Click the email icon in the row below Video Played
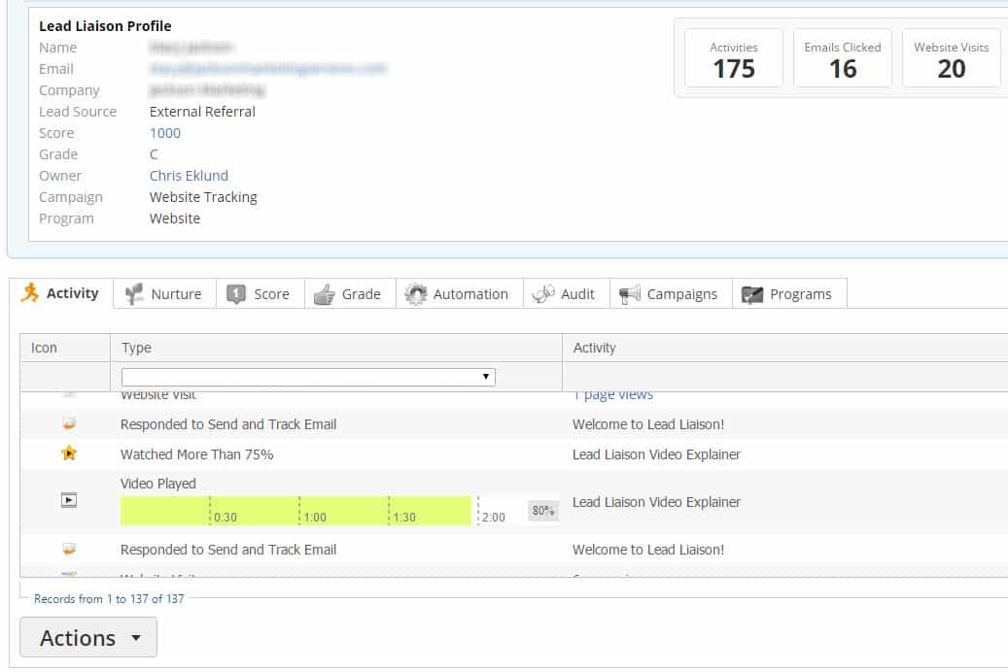 [x=69, y=549]
